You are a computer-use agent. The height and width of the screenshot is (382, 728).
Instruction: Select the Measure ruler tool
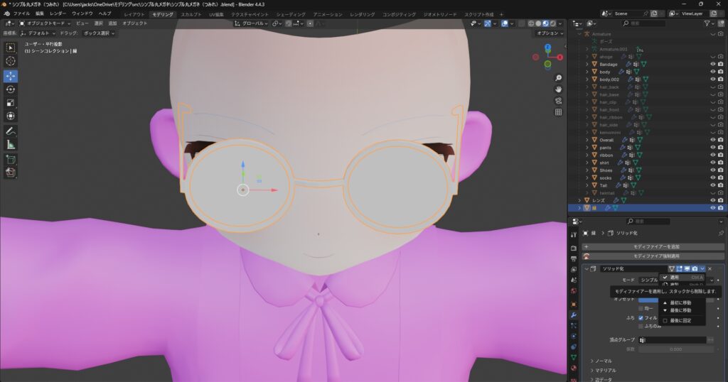click(x=10, y=145)
